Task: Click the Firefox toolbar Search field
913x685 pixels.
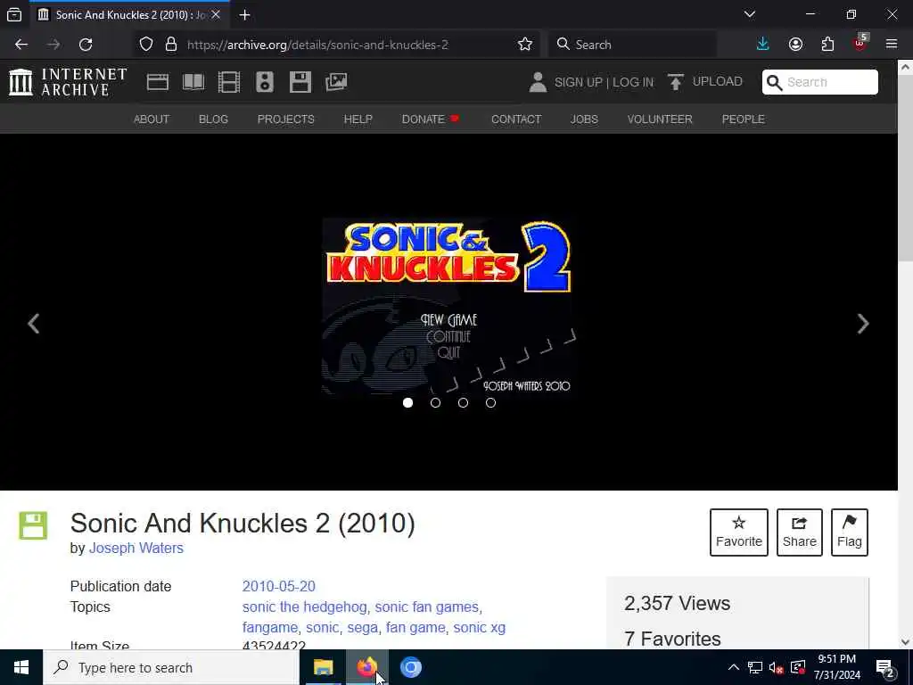Action: 632,45
